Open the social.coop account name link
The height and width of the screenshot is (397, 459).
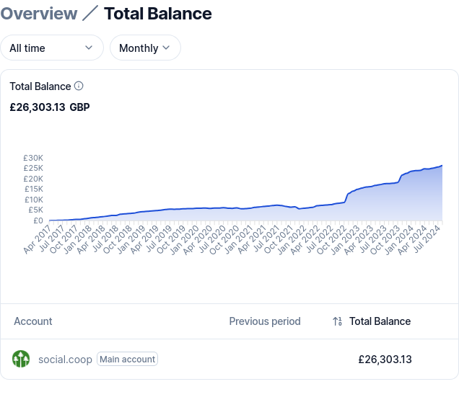click(65, 359)
